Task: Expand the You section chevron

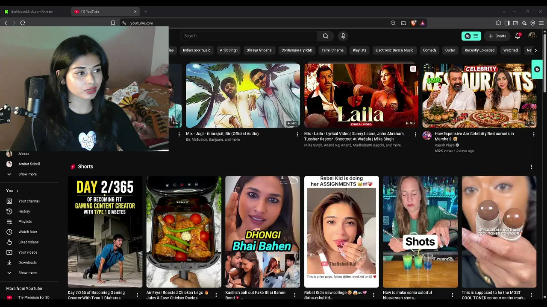Action: pos(17,191)
